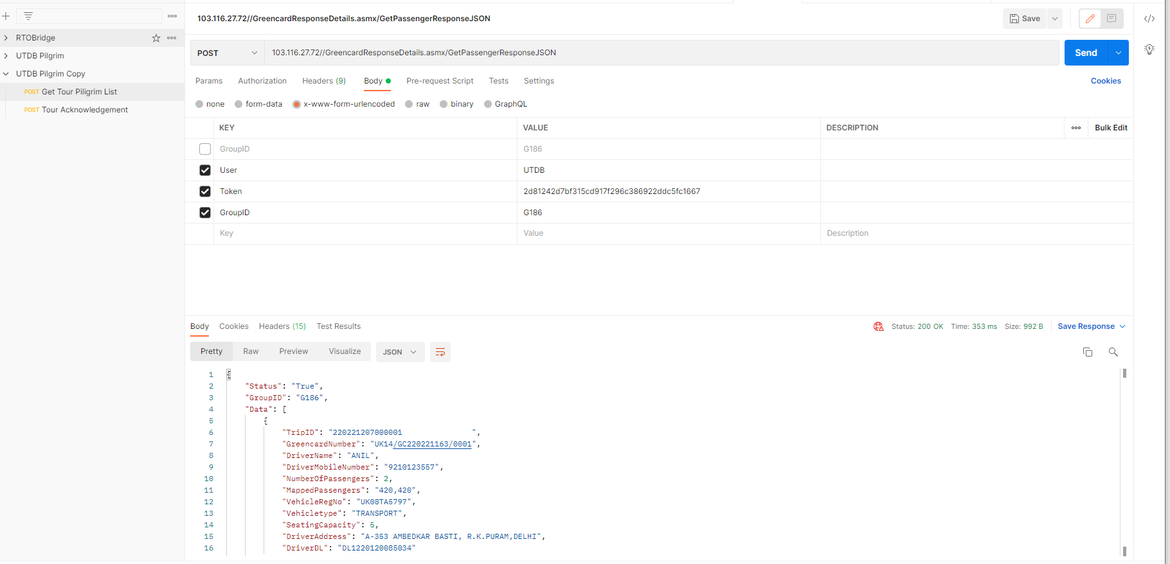Switch to the Authorization tab
This screenshot has height=564, width=1170.
(262, 81)
